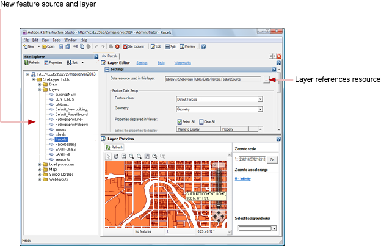Expand the Data folder

(39, 84)
